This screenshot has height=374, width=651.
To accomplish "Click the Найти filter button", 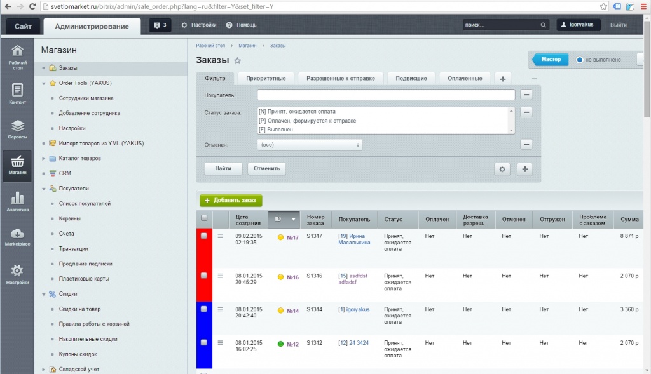I will pos(223,169).
